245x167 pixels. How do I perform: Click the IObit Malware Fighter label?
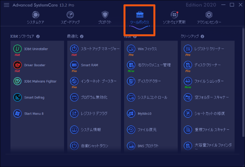40,82
